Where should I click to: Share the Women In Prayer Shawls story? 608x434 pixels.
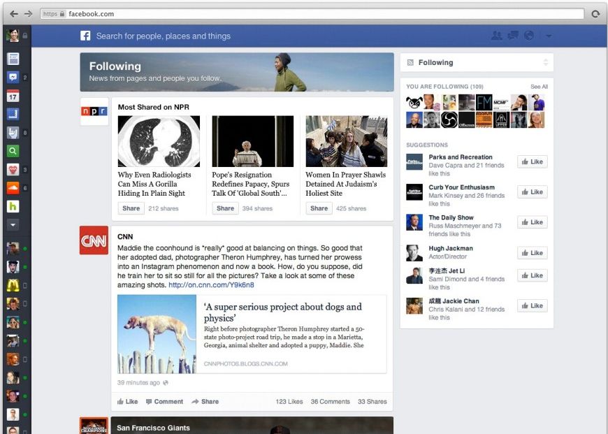coord(319,208)
